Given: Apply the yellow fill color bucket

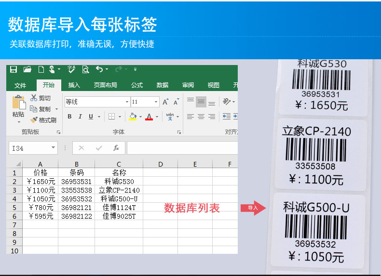Looking at the screenshot, I should click(x=133, y=117).
